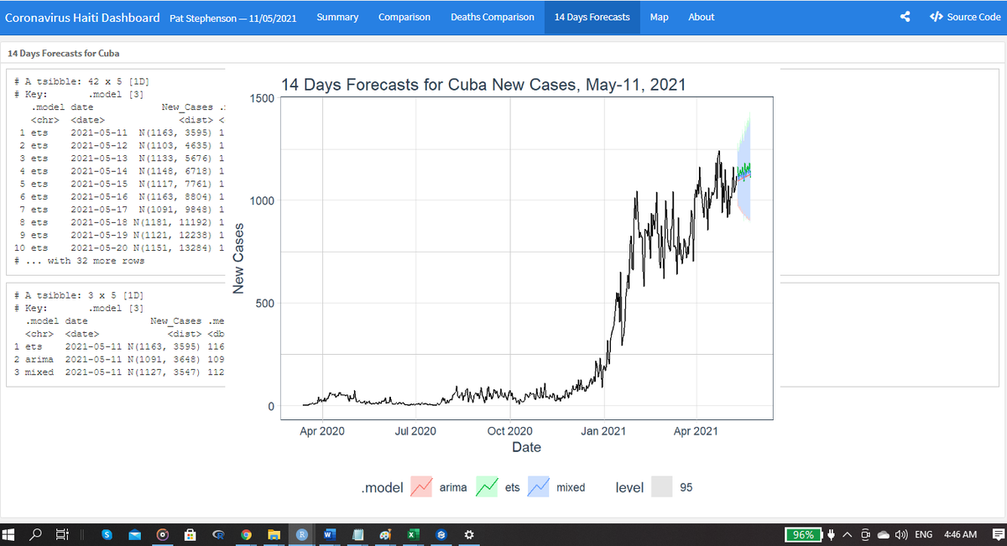Click the Coronavirus Haiti Dashboard title
This screenshot has width=1007, height=546.
click(82, 17)
